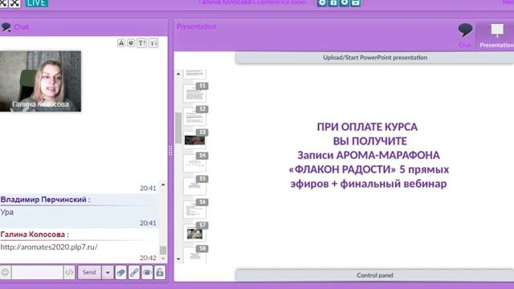Select slide thumbnail 18
Viewport: 514px width, 289px height.
[195, 254]
